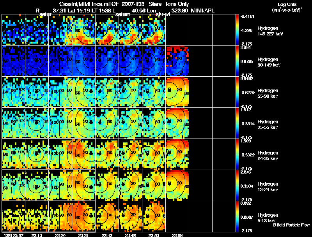Click the '40.06' L value
The height and width of the screenshot is (237, 312).
[138, 11]
